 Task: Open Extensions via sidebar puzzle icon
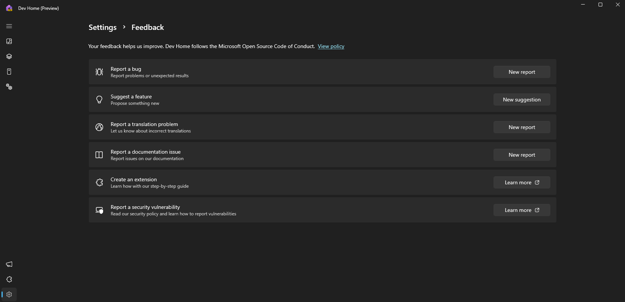pos(9,279)
